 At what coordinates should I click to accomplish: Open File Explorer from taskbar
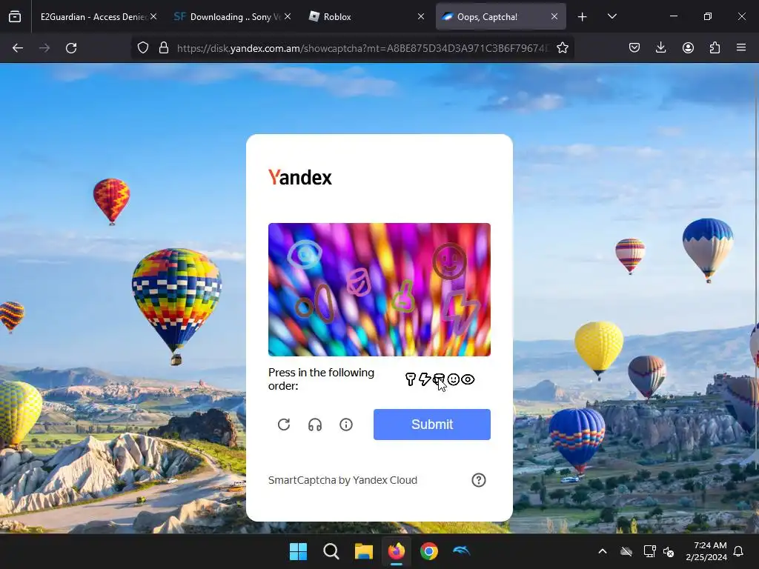coord(363,551)
